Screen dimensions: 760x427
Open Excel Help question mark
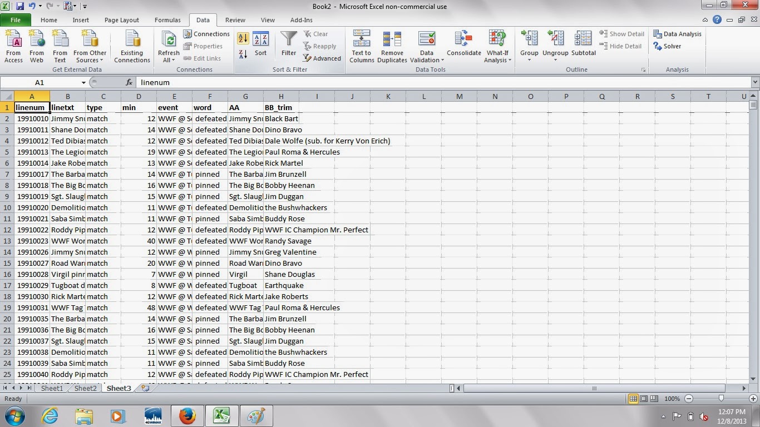tap(717, 20)
